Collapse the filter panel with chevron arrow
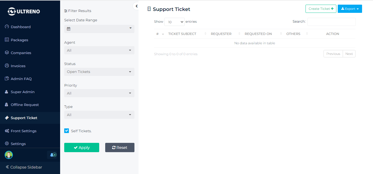373x174 pixels. (x=136, y=6)
